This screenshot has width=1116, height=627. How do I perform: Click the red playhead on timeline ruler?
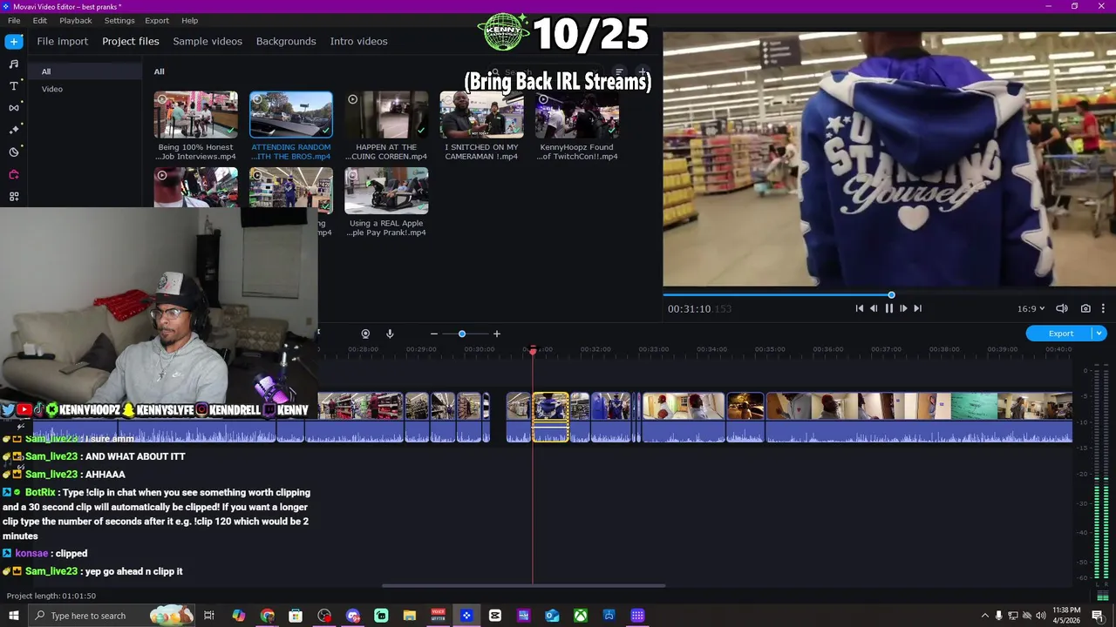click(x=533, y=350)
